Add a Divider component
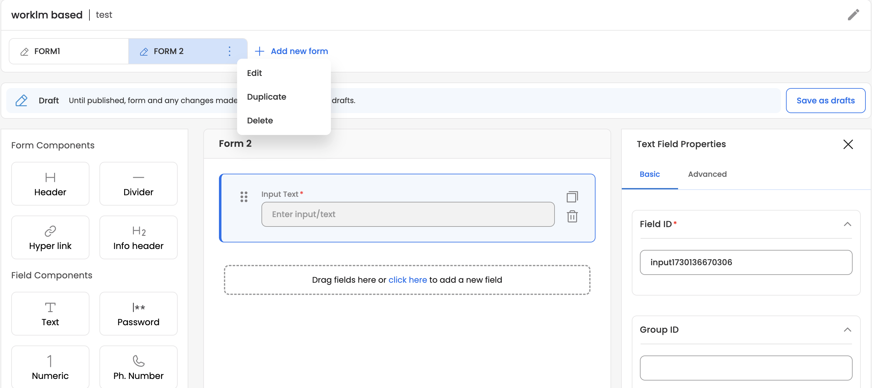Image resolution: width=872 pixels, height=388 pixels. (138, 183)
